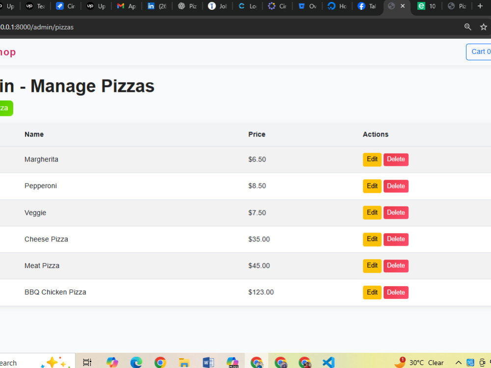This screenshot has height=368, width=491.
Task: Switch to the Facebook 'Tal' tab
Action: point(368,6)
